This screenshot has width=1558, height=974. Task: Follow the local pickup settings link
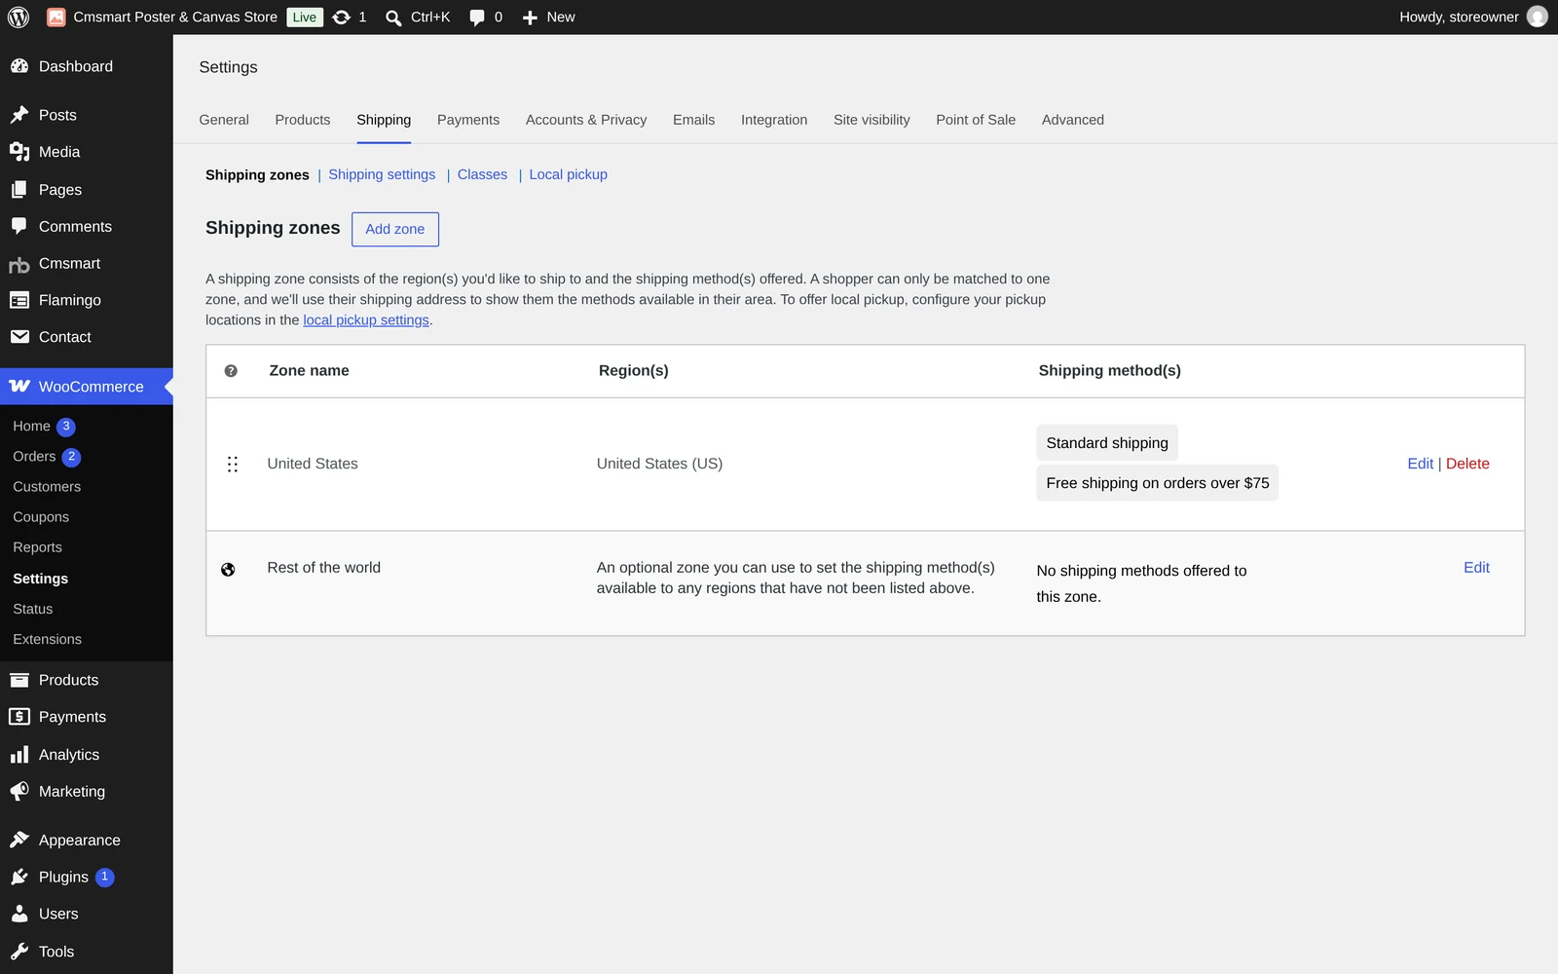point(366,320)
